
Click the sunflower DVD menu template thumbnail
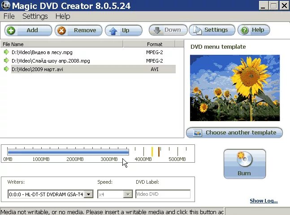(x=235, y=88)
